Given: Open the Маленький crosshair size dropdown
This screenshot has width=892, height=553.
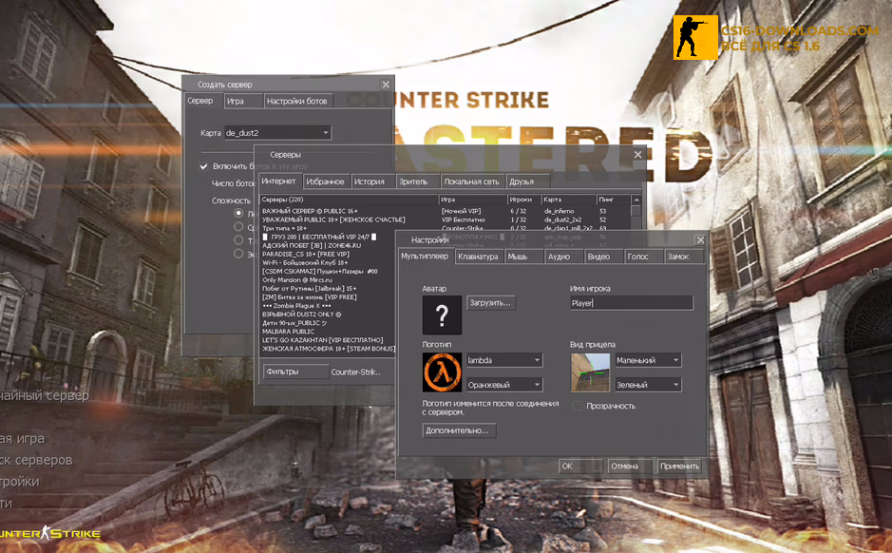Looking at the screenshot, I should [x=648, y=360].
